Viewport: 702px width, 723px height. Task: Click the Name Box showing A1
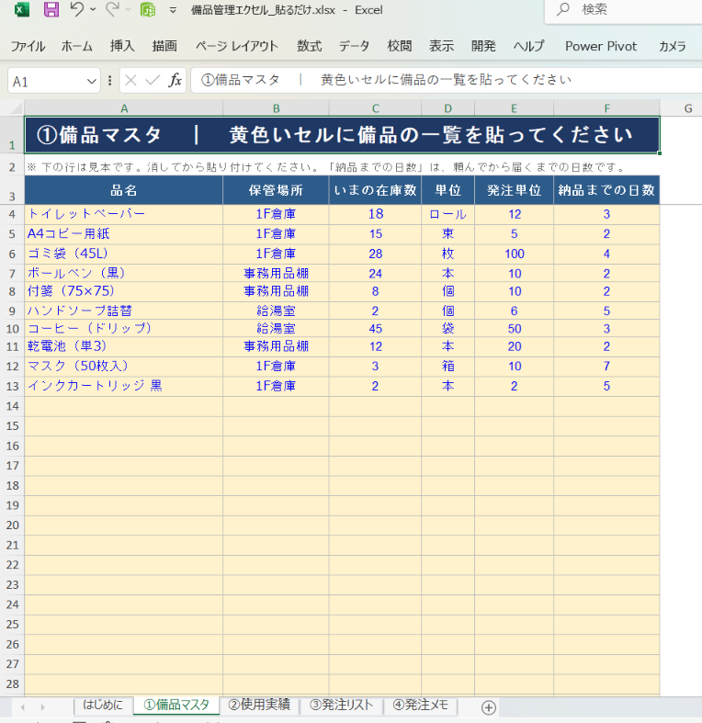(x=46, y=81)
